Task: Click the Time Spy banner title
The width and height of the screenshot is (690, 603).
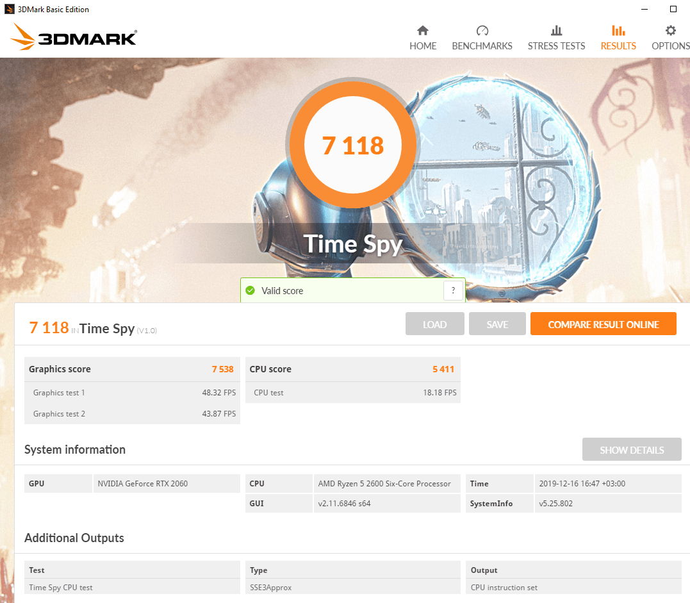Action: click(353, 244)
